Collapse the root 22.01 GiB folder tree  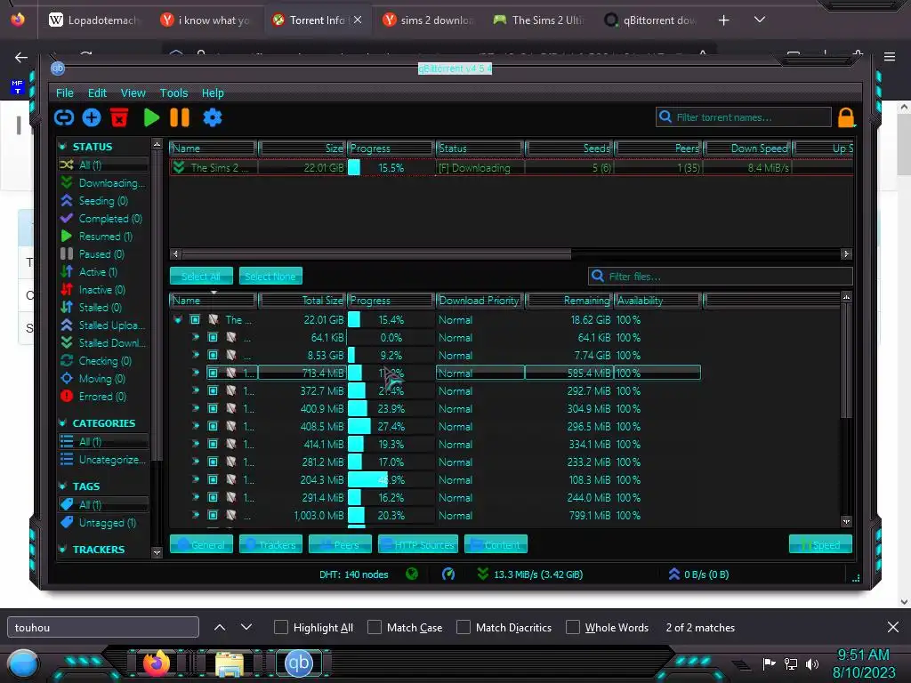tap(178, 319)
